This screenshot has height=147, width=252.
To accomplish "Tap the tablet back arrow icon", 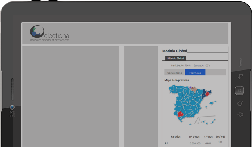I will click(x=240, y=76).
